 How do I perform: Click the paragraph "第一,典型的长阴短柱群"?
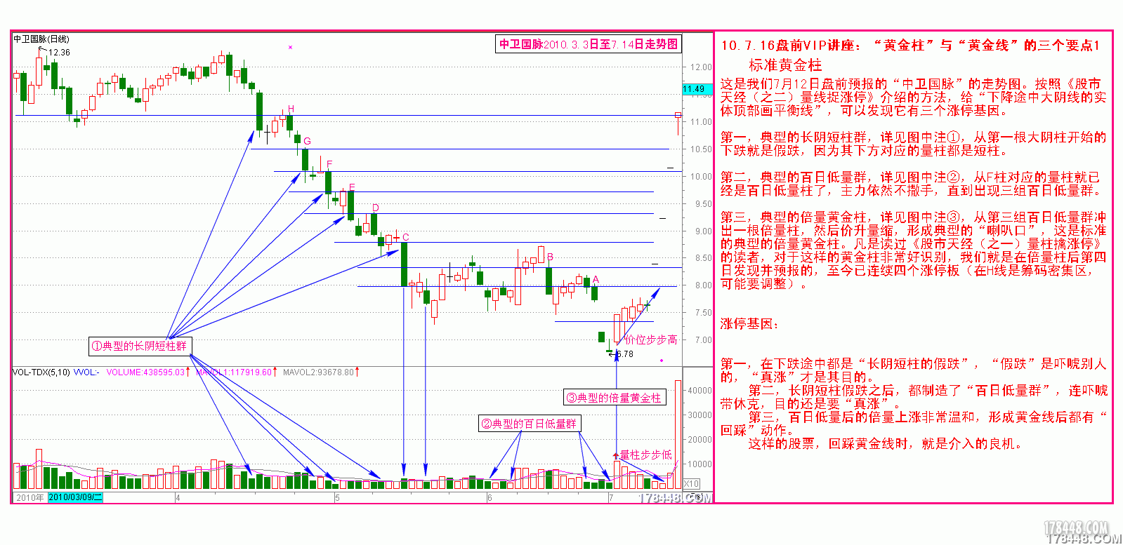point(913,144)
